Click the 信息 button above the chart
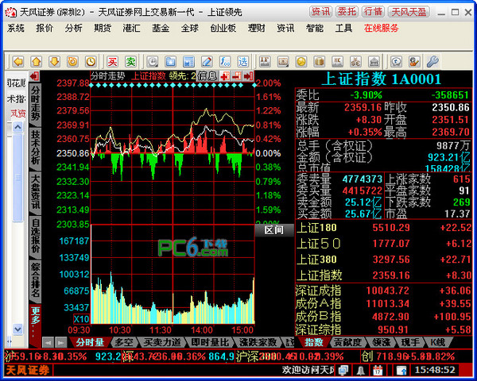 tap(207, 76)
